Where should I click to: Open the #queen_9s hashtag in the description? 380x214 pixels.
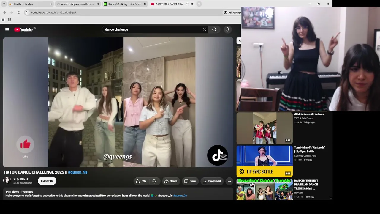(x=180, y=196)
